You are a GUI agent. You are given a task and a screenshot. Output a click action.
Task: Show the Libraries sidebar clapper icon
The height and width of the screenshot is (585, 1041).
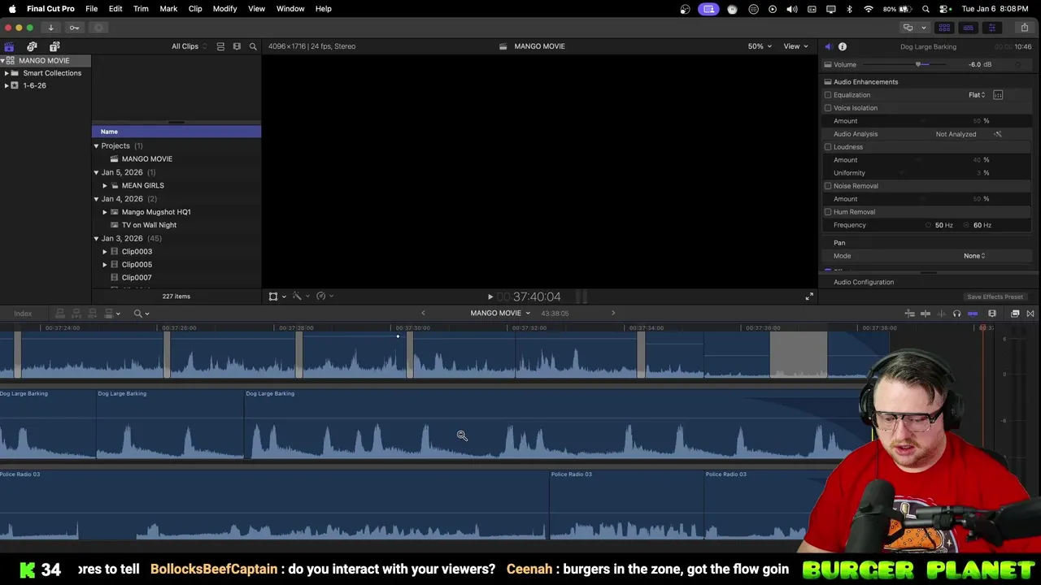[9, 46]
